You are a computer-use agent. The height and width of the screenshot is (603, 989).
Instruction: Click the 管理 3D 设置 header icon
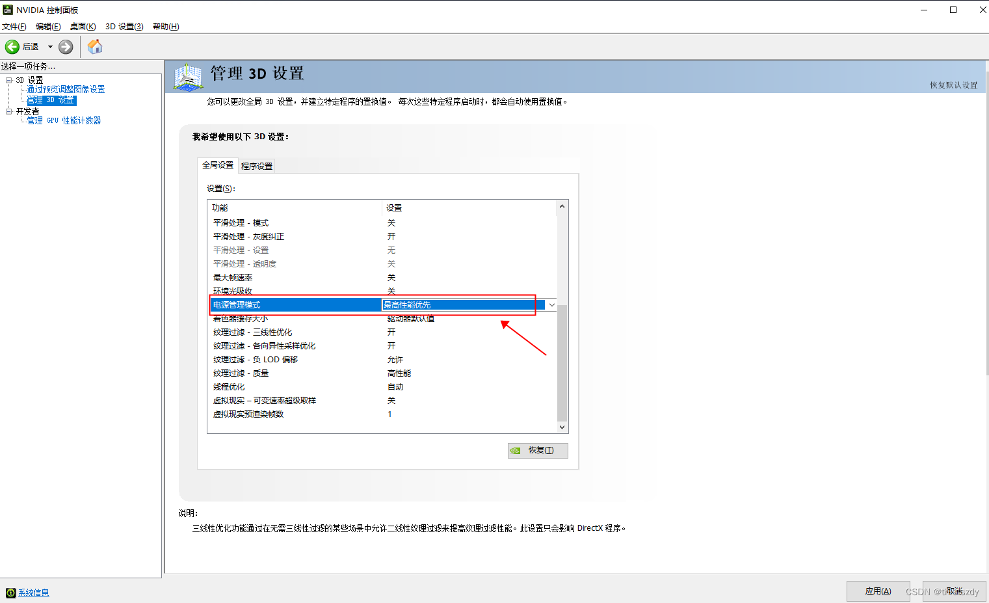pos(188,77)
